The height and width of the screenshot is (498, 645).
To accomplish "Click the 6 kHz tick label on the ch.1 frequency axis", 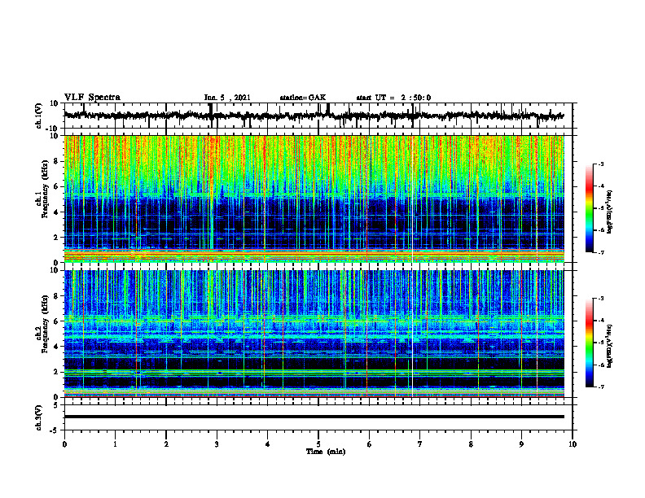I will (58, 186).
